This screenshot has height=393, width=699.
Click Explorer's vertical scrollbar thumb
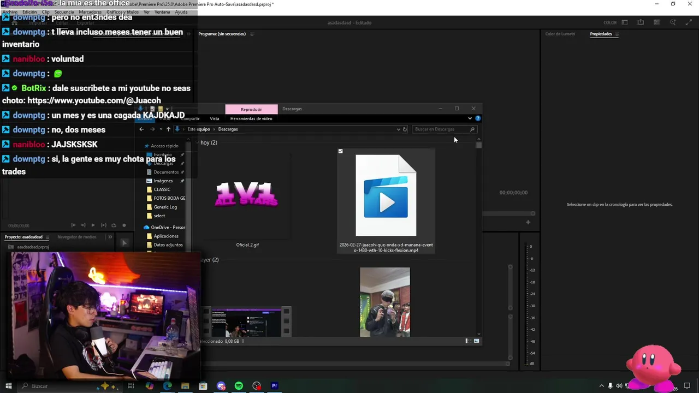[479, 145]
